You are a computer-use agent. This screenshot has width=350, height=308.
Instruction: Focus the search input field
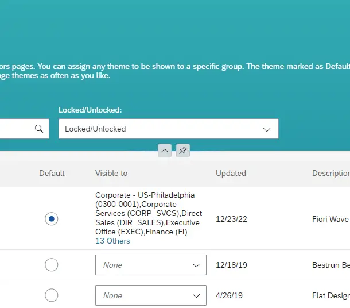(14, 129)
